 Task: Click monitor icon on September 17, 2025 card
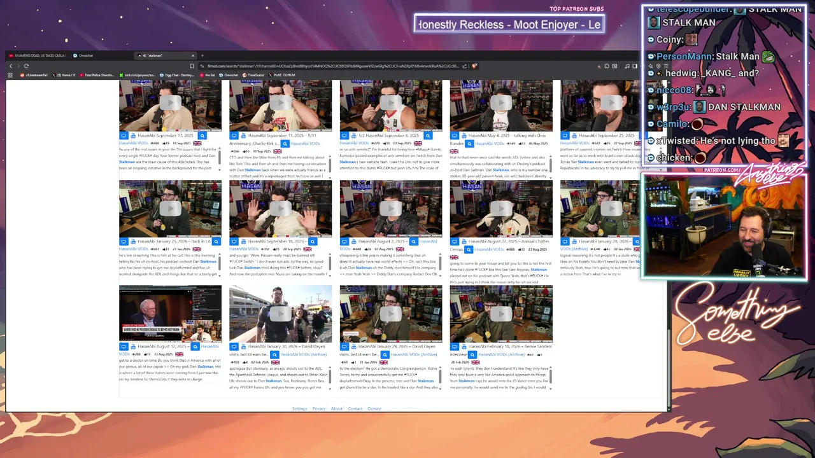(123, 135)
